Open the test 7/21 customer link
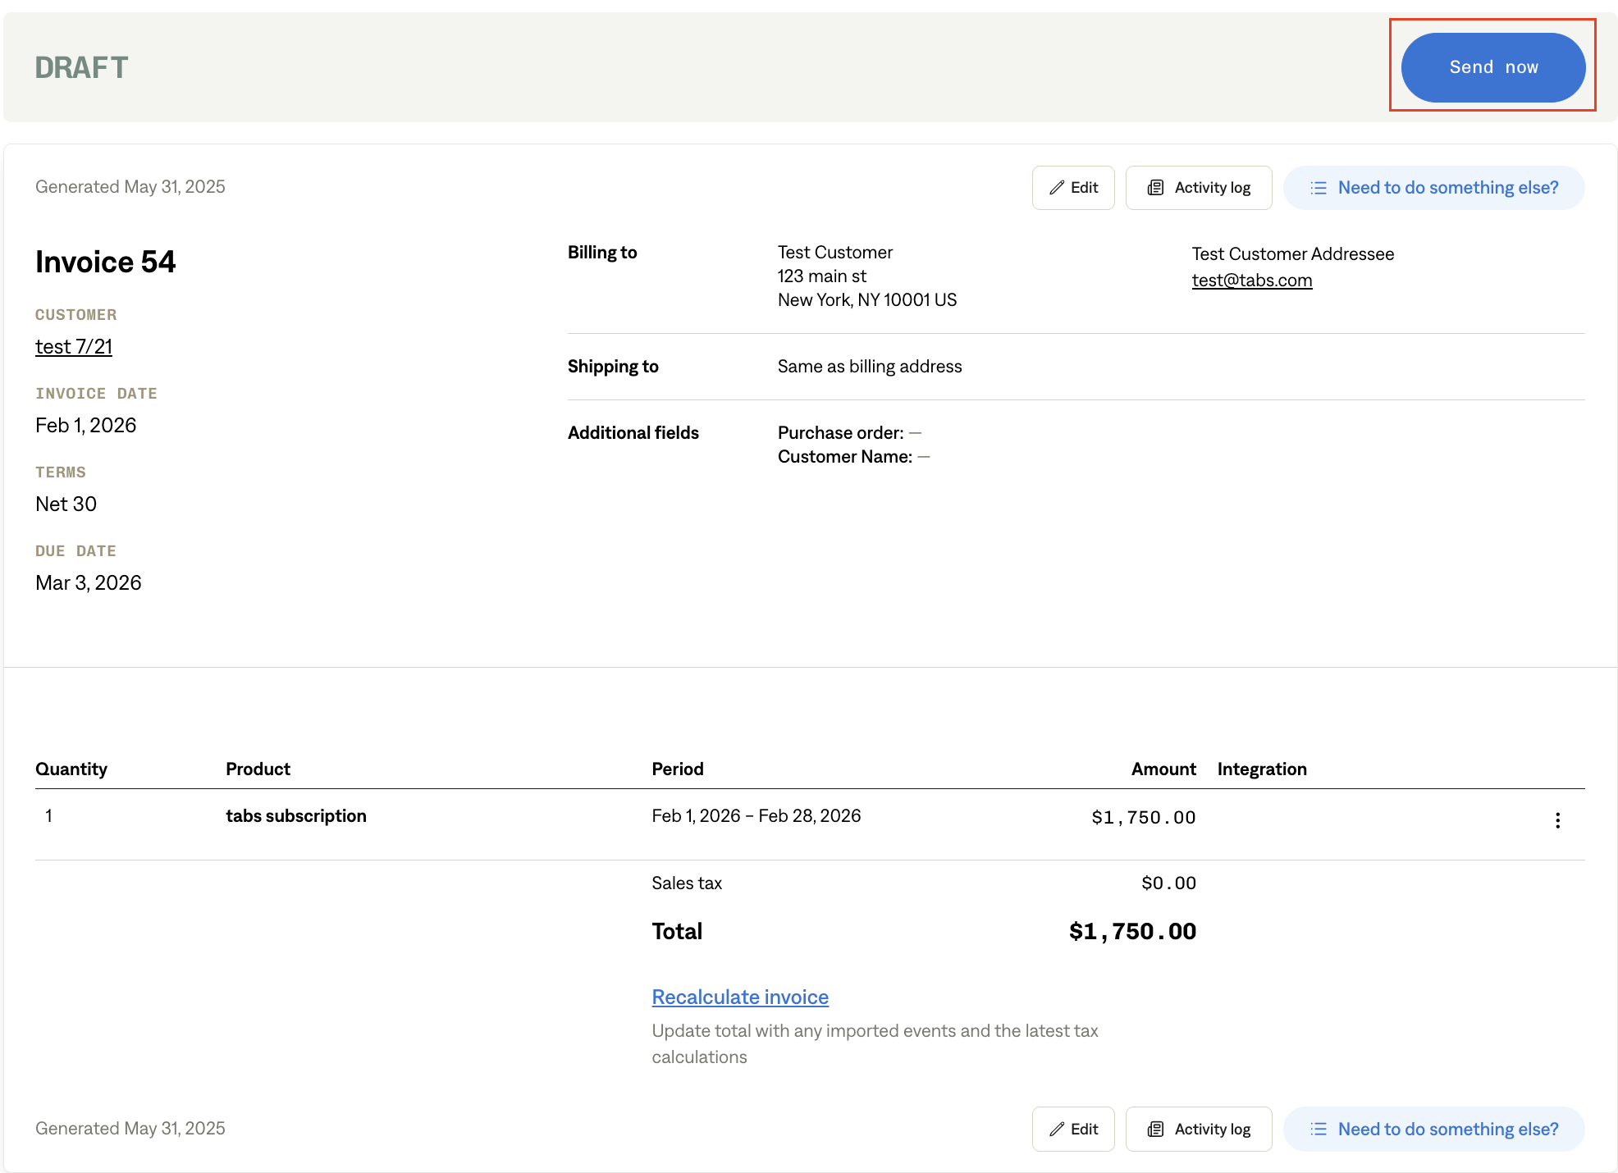This screenshot has height=1173, width=1618. coord(74,347)
